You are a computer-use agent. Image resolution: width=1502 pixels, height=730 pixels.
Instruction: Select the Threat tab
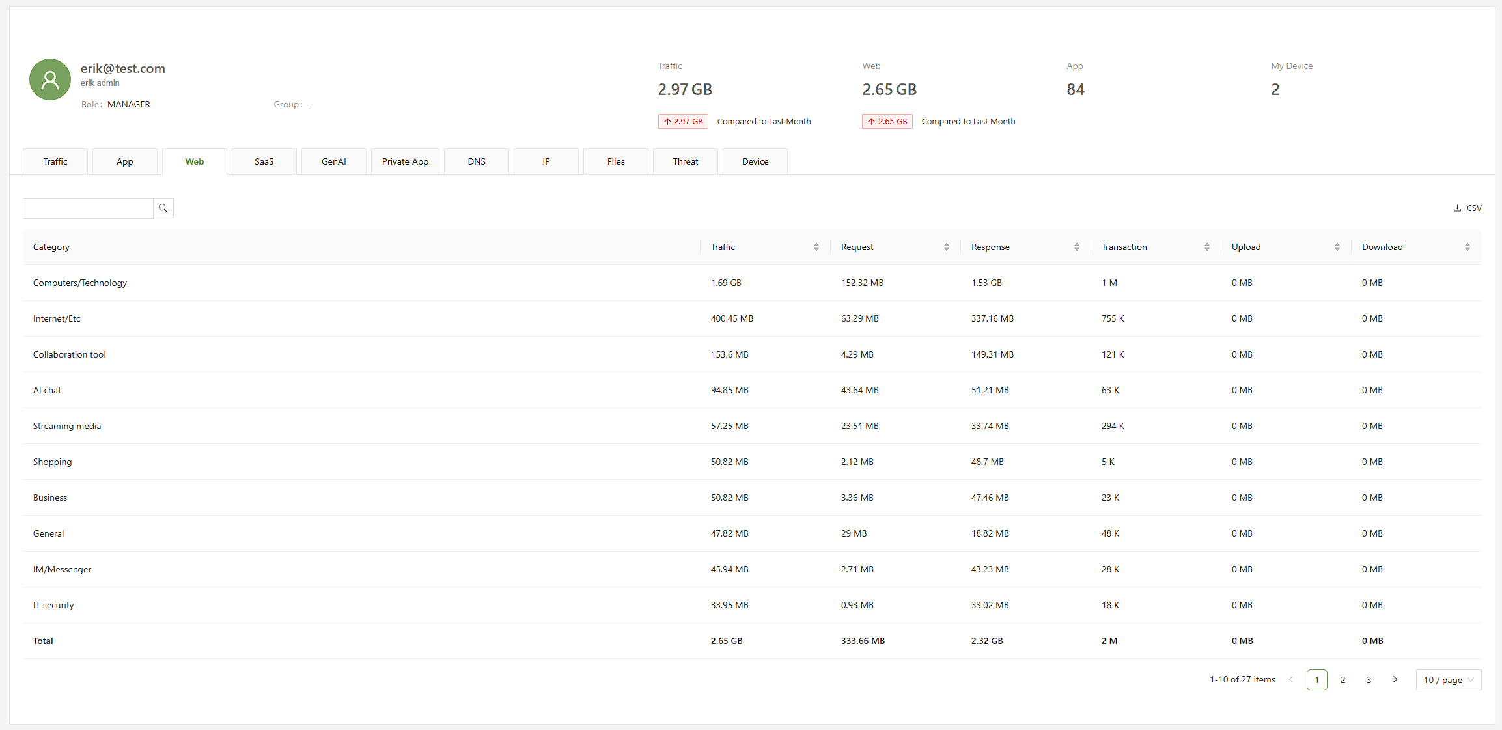pyautogui.click(x=686, y=161)
